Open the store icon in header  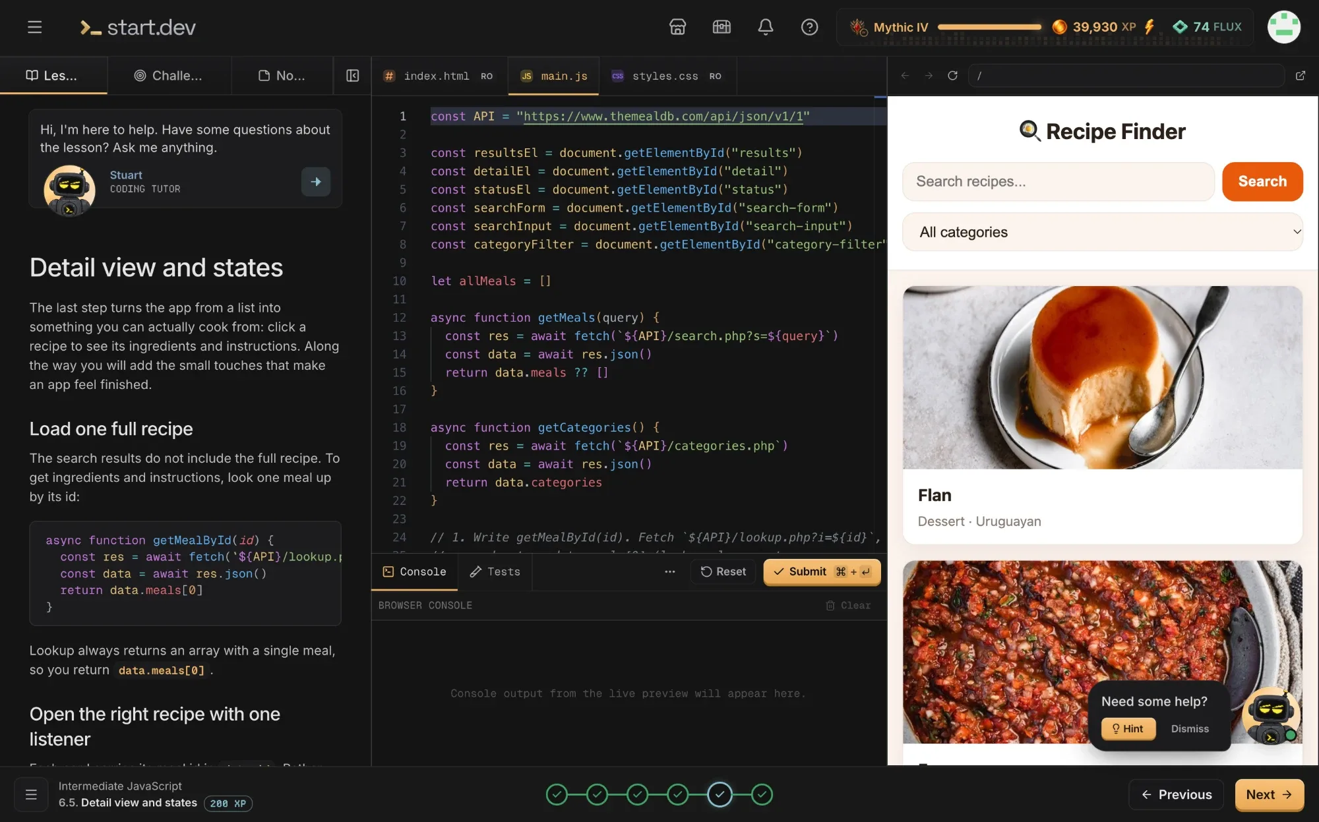677,27
